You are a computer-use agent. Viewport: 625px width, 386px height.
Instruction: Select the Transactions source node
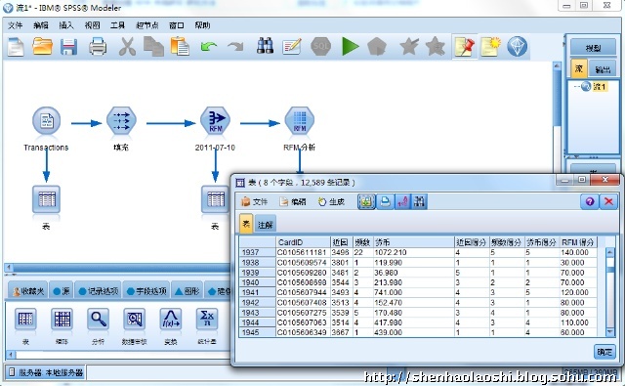coord(46,120)
